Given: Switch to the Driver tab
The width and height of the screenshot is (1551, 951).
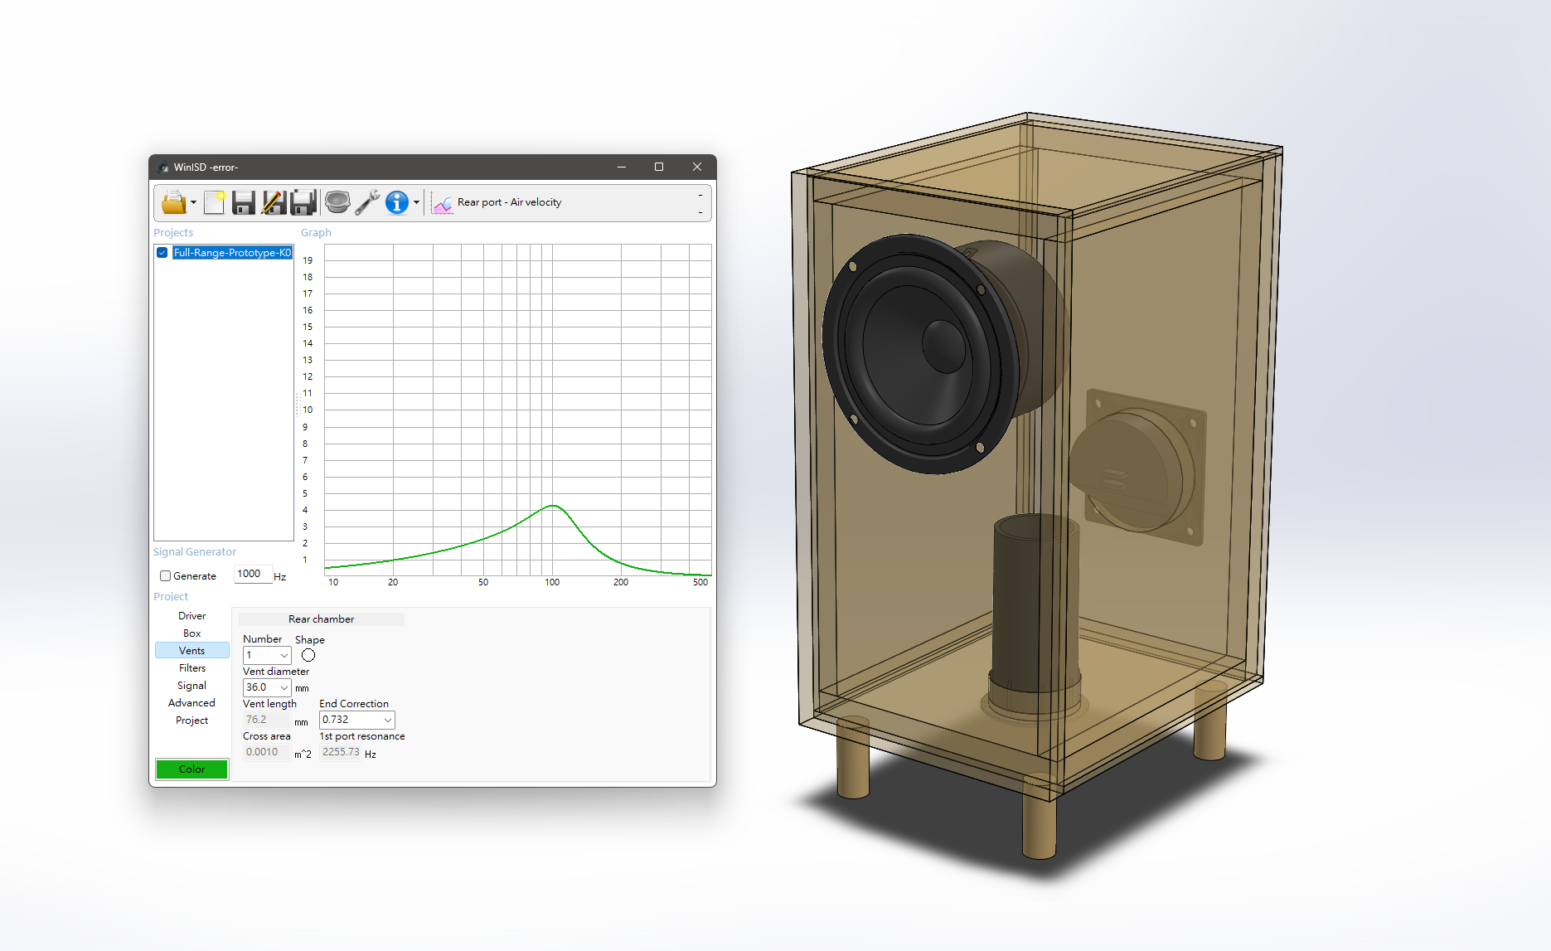Looking at the screenshot, I should 191,616.
